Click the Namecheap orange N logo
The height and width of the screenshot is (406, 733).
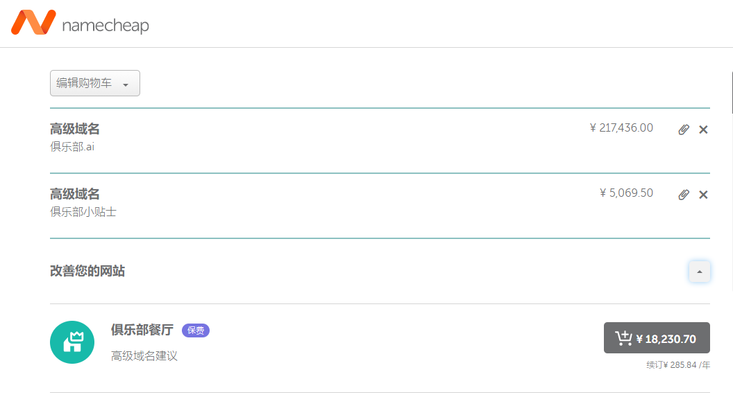33,22
